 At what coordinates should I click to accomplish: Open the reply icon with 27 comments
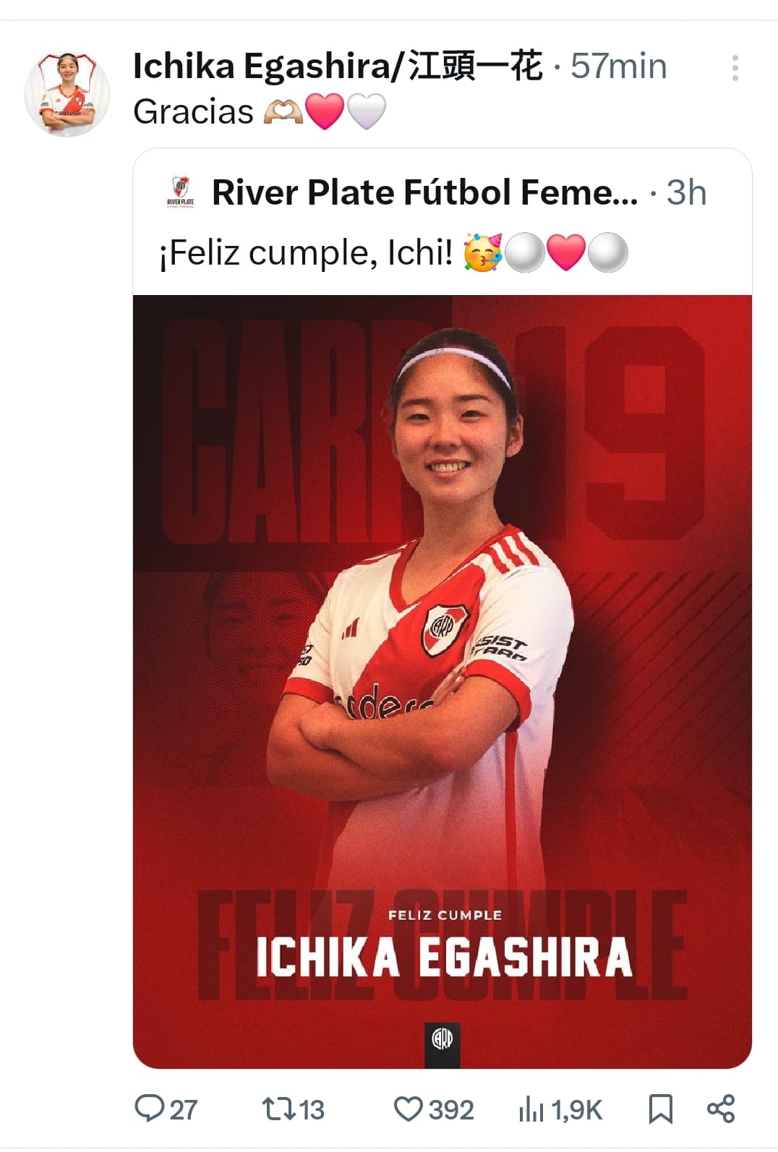point(150,1109)
